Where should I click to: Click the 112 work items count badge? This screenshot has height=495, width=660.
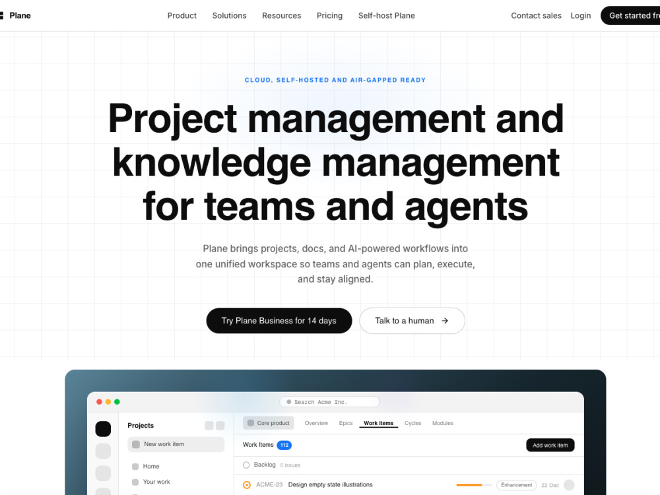(x=284, y=445)
